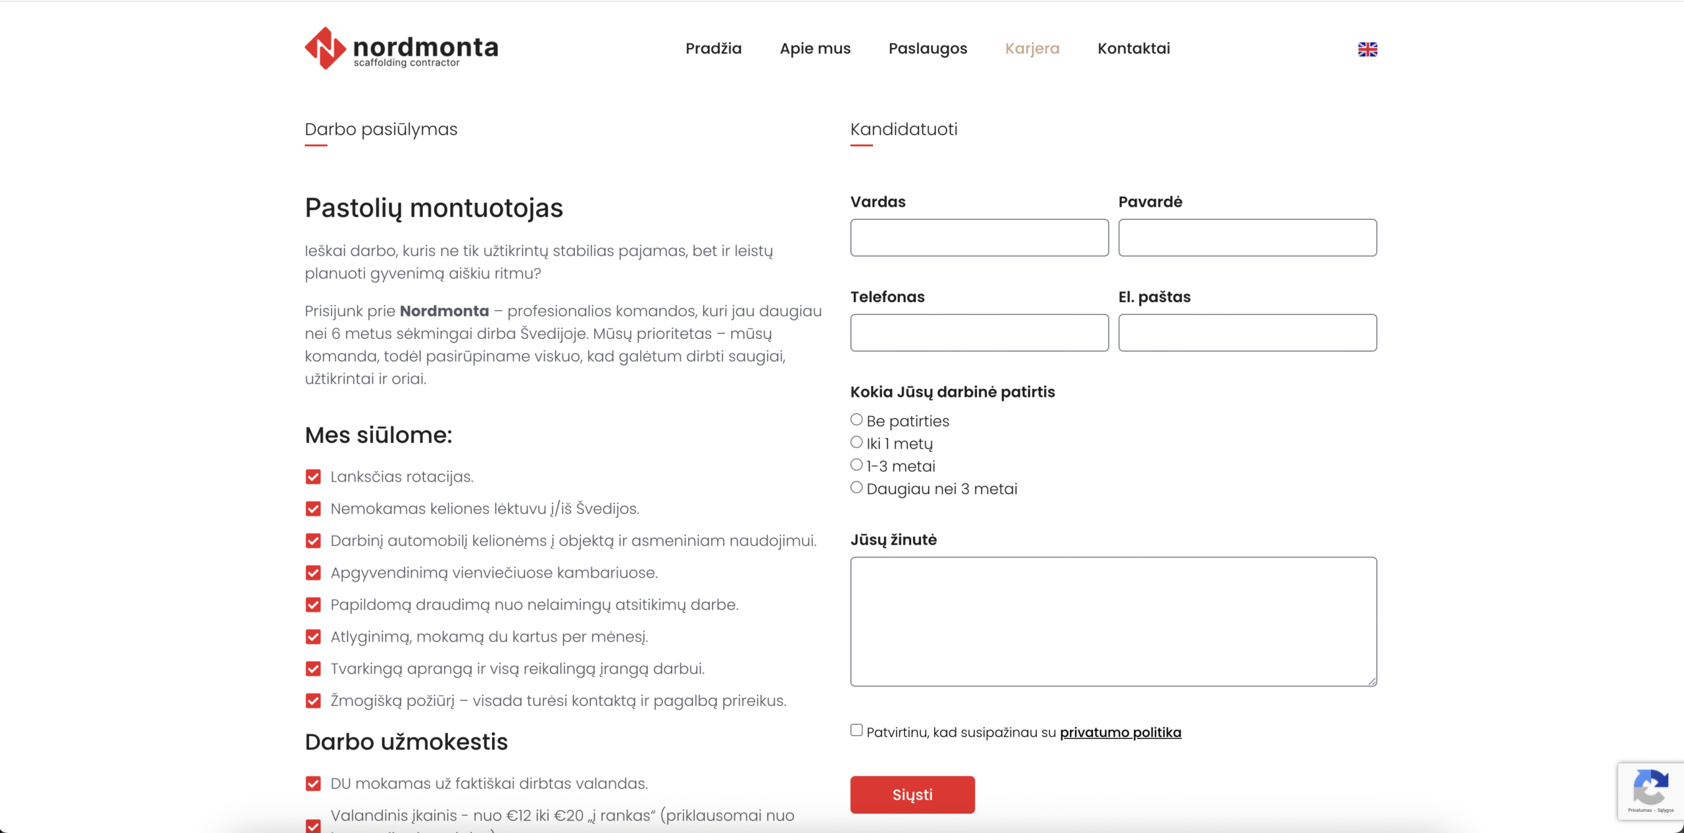The height and width of the screenshot is (833, 1684).
Task: Select Daugiau nei 3 metai radio button
Action: click(856, 488)
